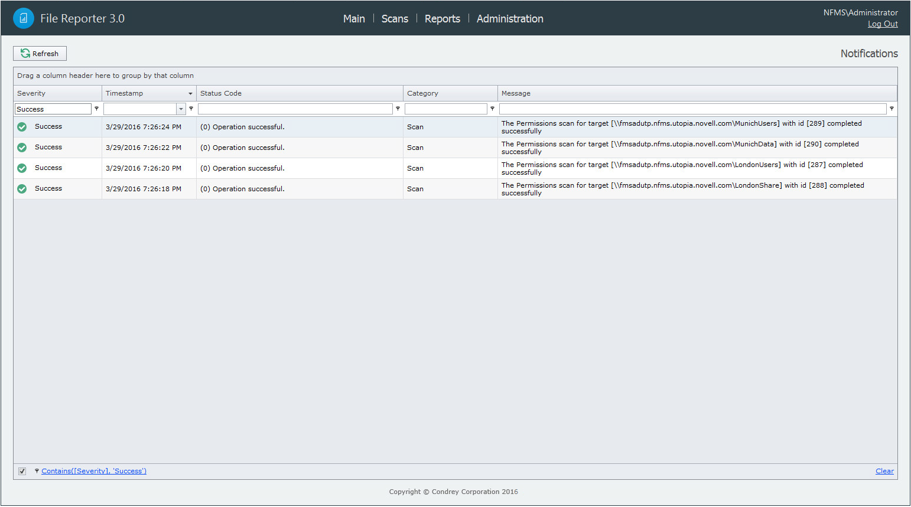Open the Message column filter menu icon

point(892,109)
